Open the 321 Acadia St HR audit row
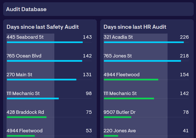This screenshot has width=196, height=138. point(118,37)
